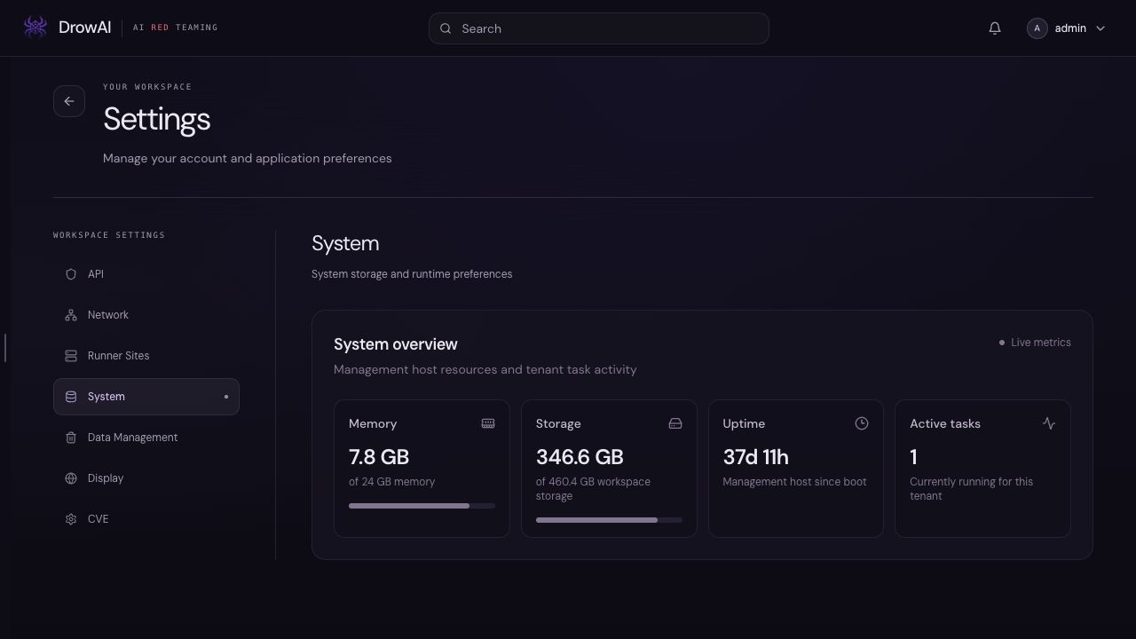Click the WORKSPACE SETTINGS sidebar header
The height and width of the screenshot is (639, 1136).
tap(109, 235)
